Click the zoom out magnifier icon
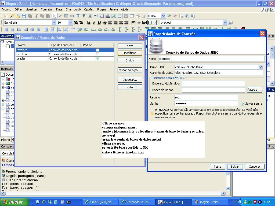Viewport: 275px width, 206px height. pyautogui.click(x=175, y=16)
